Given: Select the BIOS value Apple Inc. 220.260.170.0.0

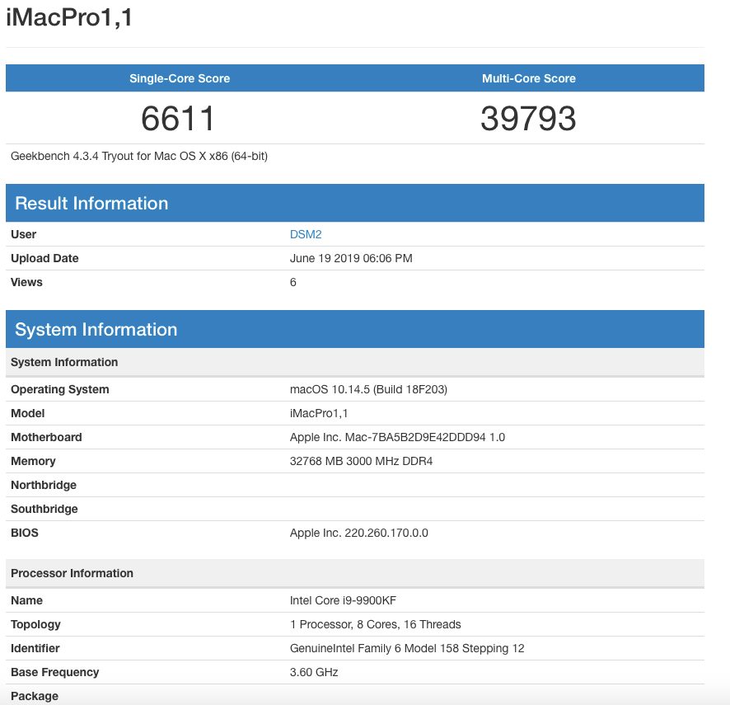Looking at the screenshot, I should pyautogui.click(x=359, y=533).
